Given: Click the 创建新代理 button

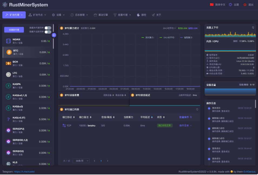Looking at the screenshot, I should click(14, 30).
